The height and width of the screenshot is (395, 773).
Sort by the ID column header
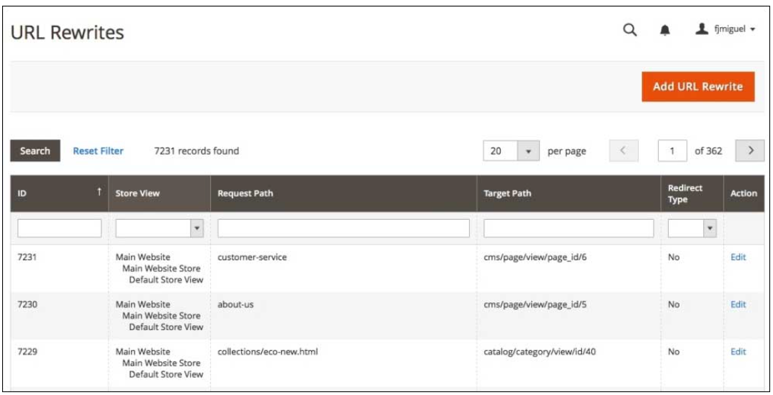(58, 193)
